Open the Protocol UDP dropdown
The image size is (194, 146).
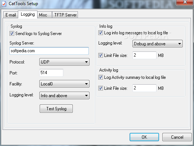pos(64,62)
